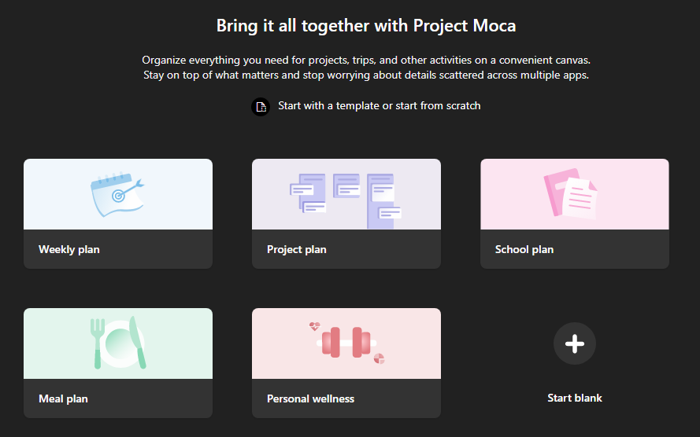Click the pink heart icon on wellness card
This screenshot has height=437, width=700.
click(x=315, y=325)
